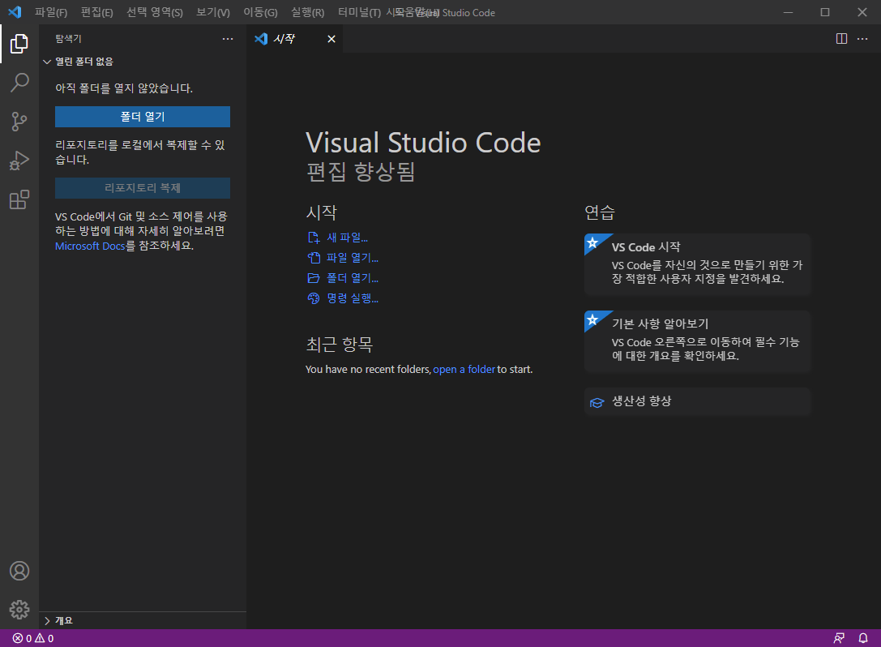This screenshot has width=881, height=647.
Task: Open notifications bell in status bar
Action: (863, 639)
